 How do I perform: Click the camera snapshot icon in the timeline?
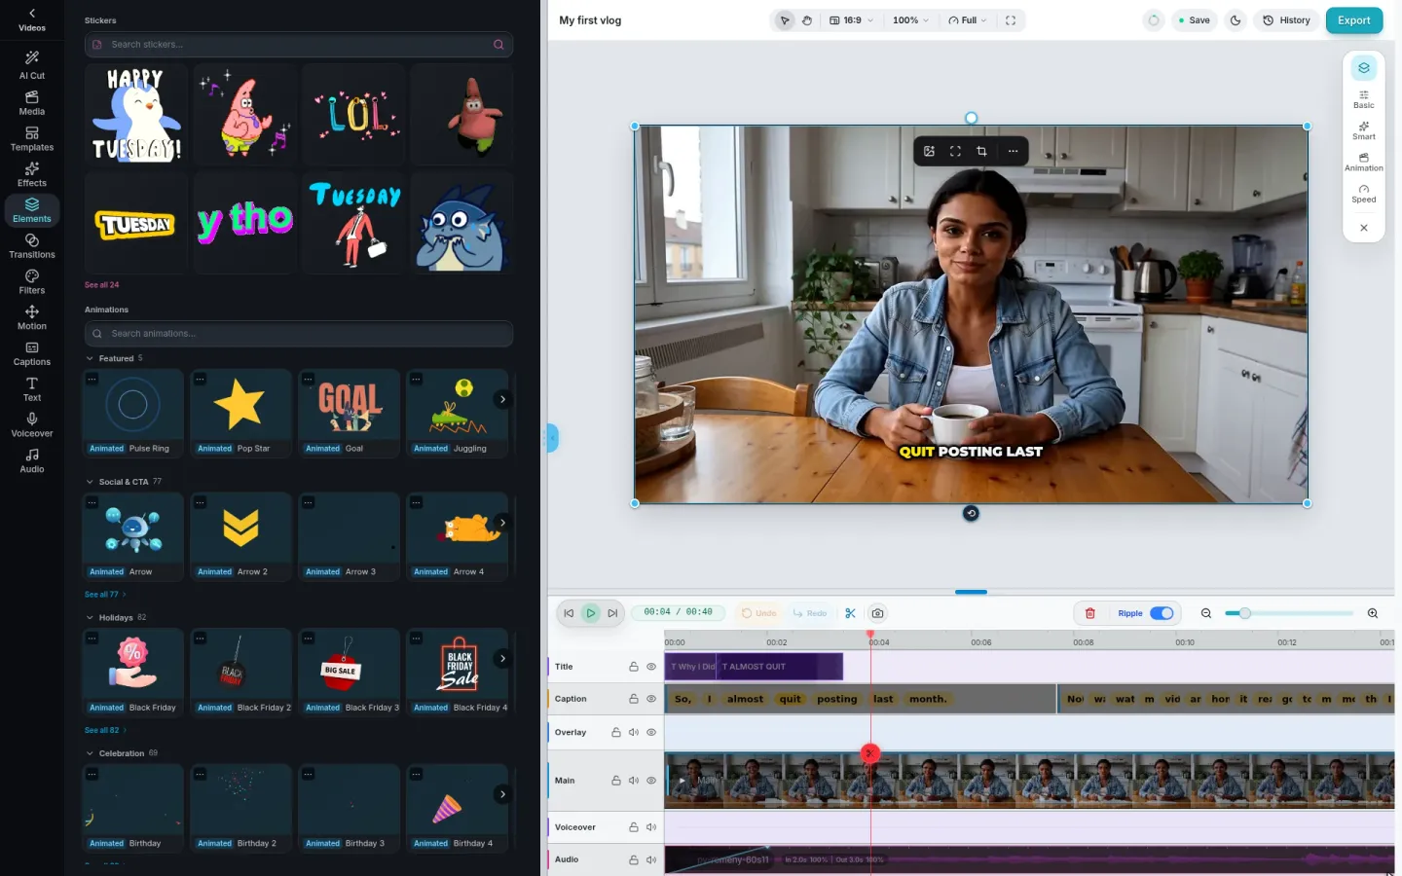[x=877, y=613]
